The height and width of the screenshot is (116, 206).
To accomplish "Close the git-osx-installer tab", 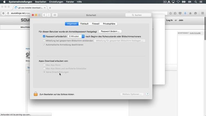I will coord(45,8).
